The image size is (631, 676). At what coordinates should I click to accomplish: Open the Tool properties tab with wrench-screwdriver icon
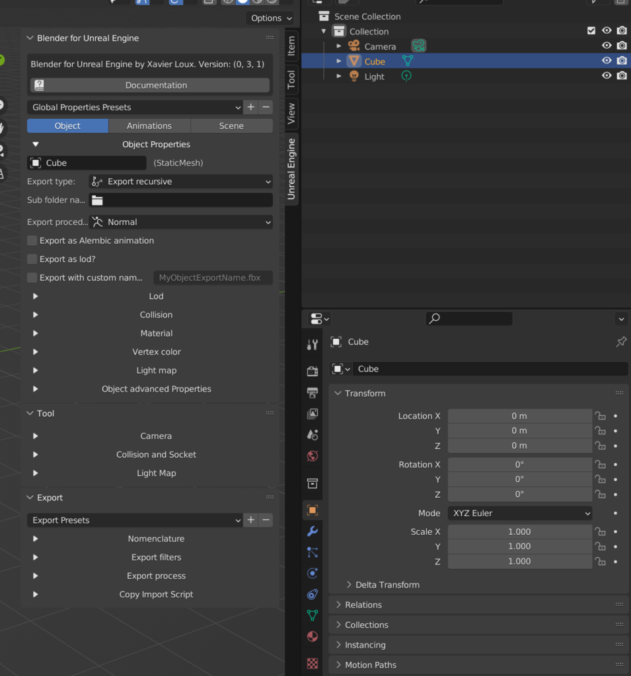[x=313, y=345]
